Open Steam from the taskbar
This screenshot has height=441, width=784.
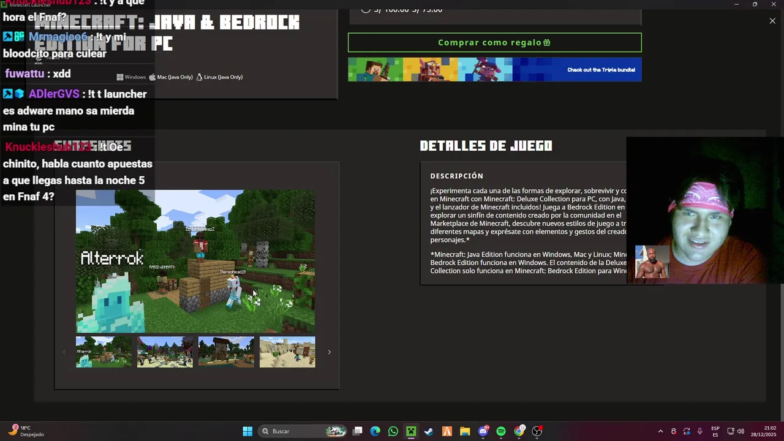click(x=429, y=431)
